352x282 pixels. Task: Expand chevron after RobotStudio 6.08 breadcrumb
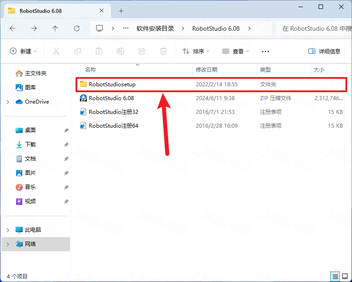click(x=249, y=28)
